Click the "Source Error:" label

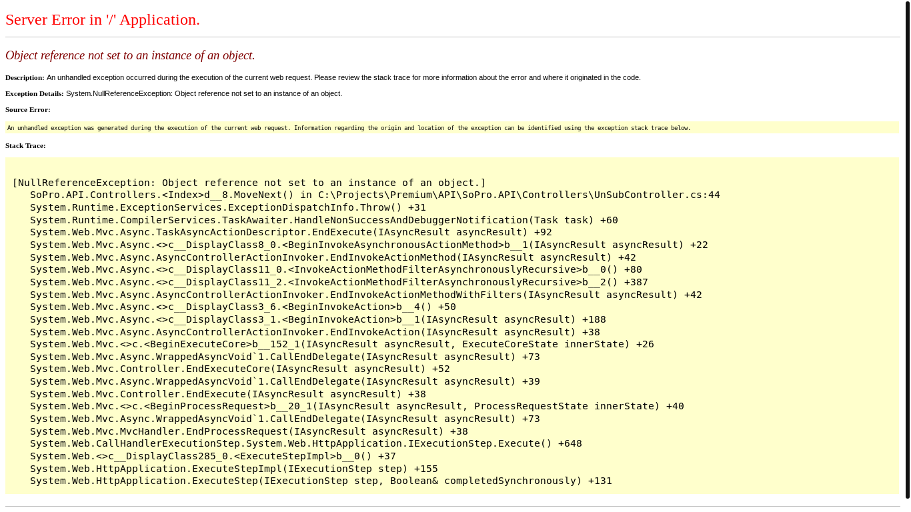(28, 109)
